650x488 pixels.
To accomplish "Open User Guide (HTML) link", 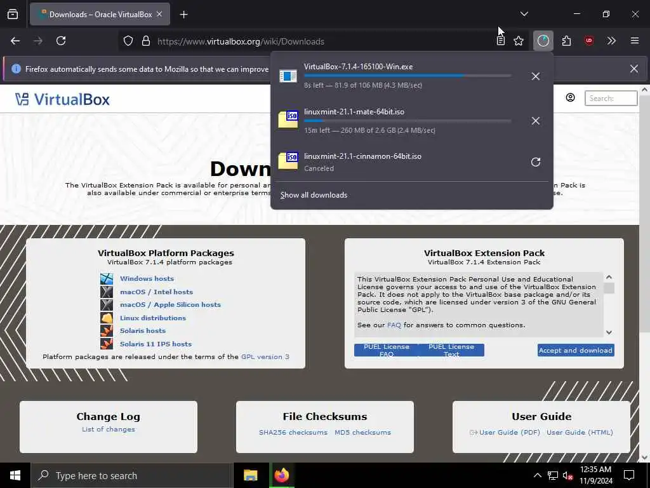I will pos(580,432).
